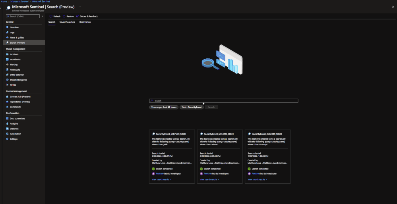The height and width of the screenshot is (204, 397).
Task: Open the Overview shield icon
Action: point(7,27)
